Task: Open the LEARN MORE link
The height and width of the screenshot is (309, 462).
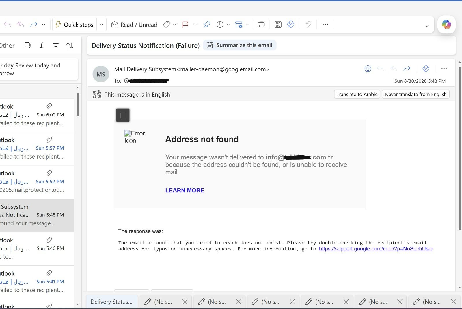Action: click(185, 190)
